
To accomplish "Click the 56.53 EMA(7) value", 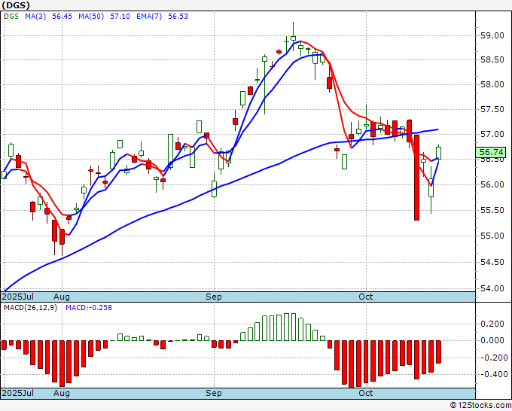I will [178, 17].
